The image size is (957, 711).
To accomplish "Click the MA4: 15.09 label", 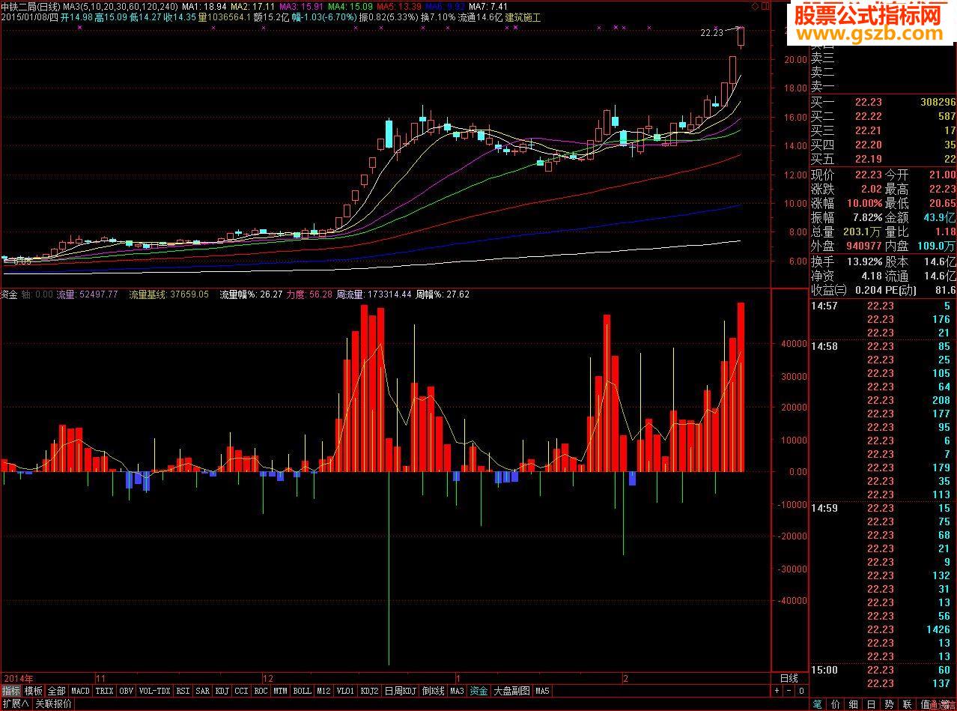I will coord(350,6).
